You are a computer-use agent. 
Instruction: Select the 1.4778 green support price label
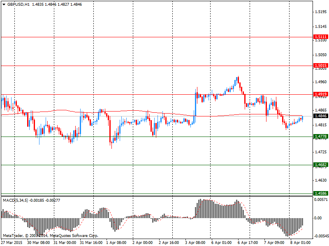[x=320, y=137]
